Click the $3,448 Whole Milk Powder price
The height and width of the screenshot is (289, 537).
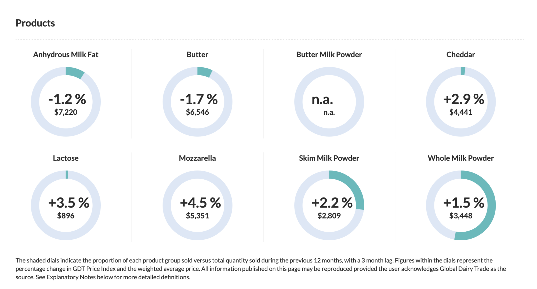[461, 216]
